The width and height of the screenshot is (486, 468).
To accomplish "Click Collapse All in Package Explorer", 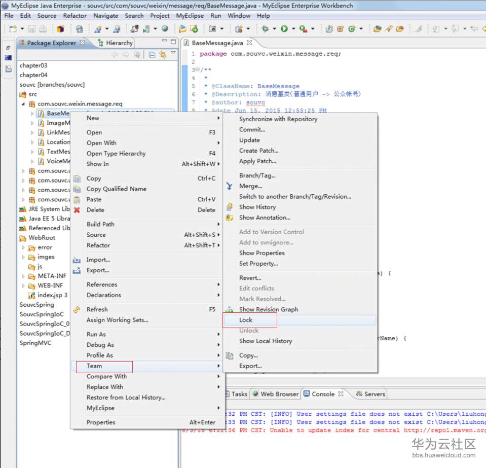I will (x=152, y=55).
